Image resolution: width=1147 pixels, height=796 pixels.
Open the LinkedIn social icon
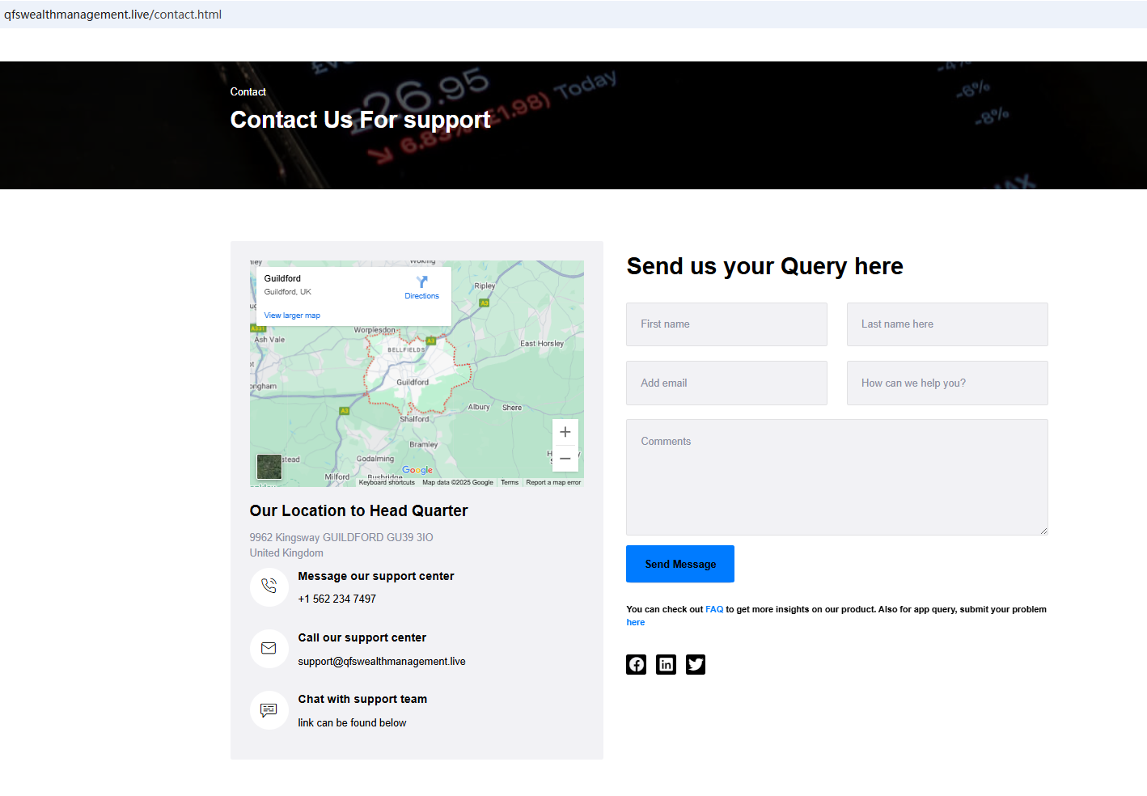pyautogui.click(x=667, y=664)
